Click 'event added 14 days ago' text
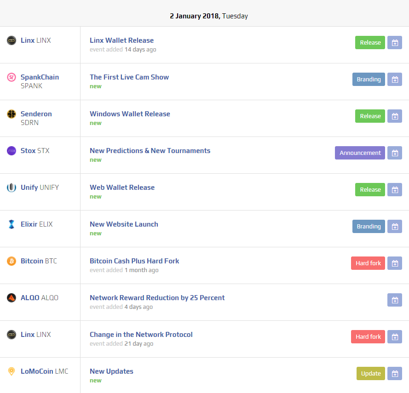409x393 pixels. [x=123, y=50]
